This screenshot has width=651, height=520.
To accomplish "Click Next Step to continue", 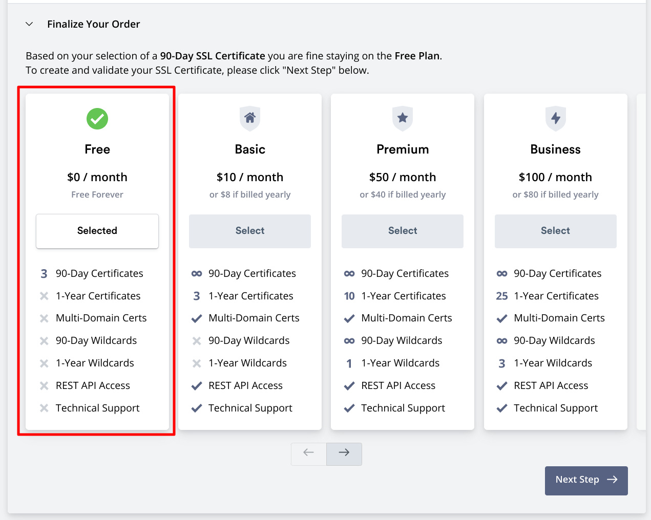I will (x=586, y=480).
